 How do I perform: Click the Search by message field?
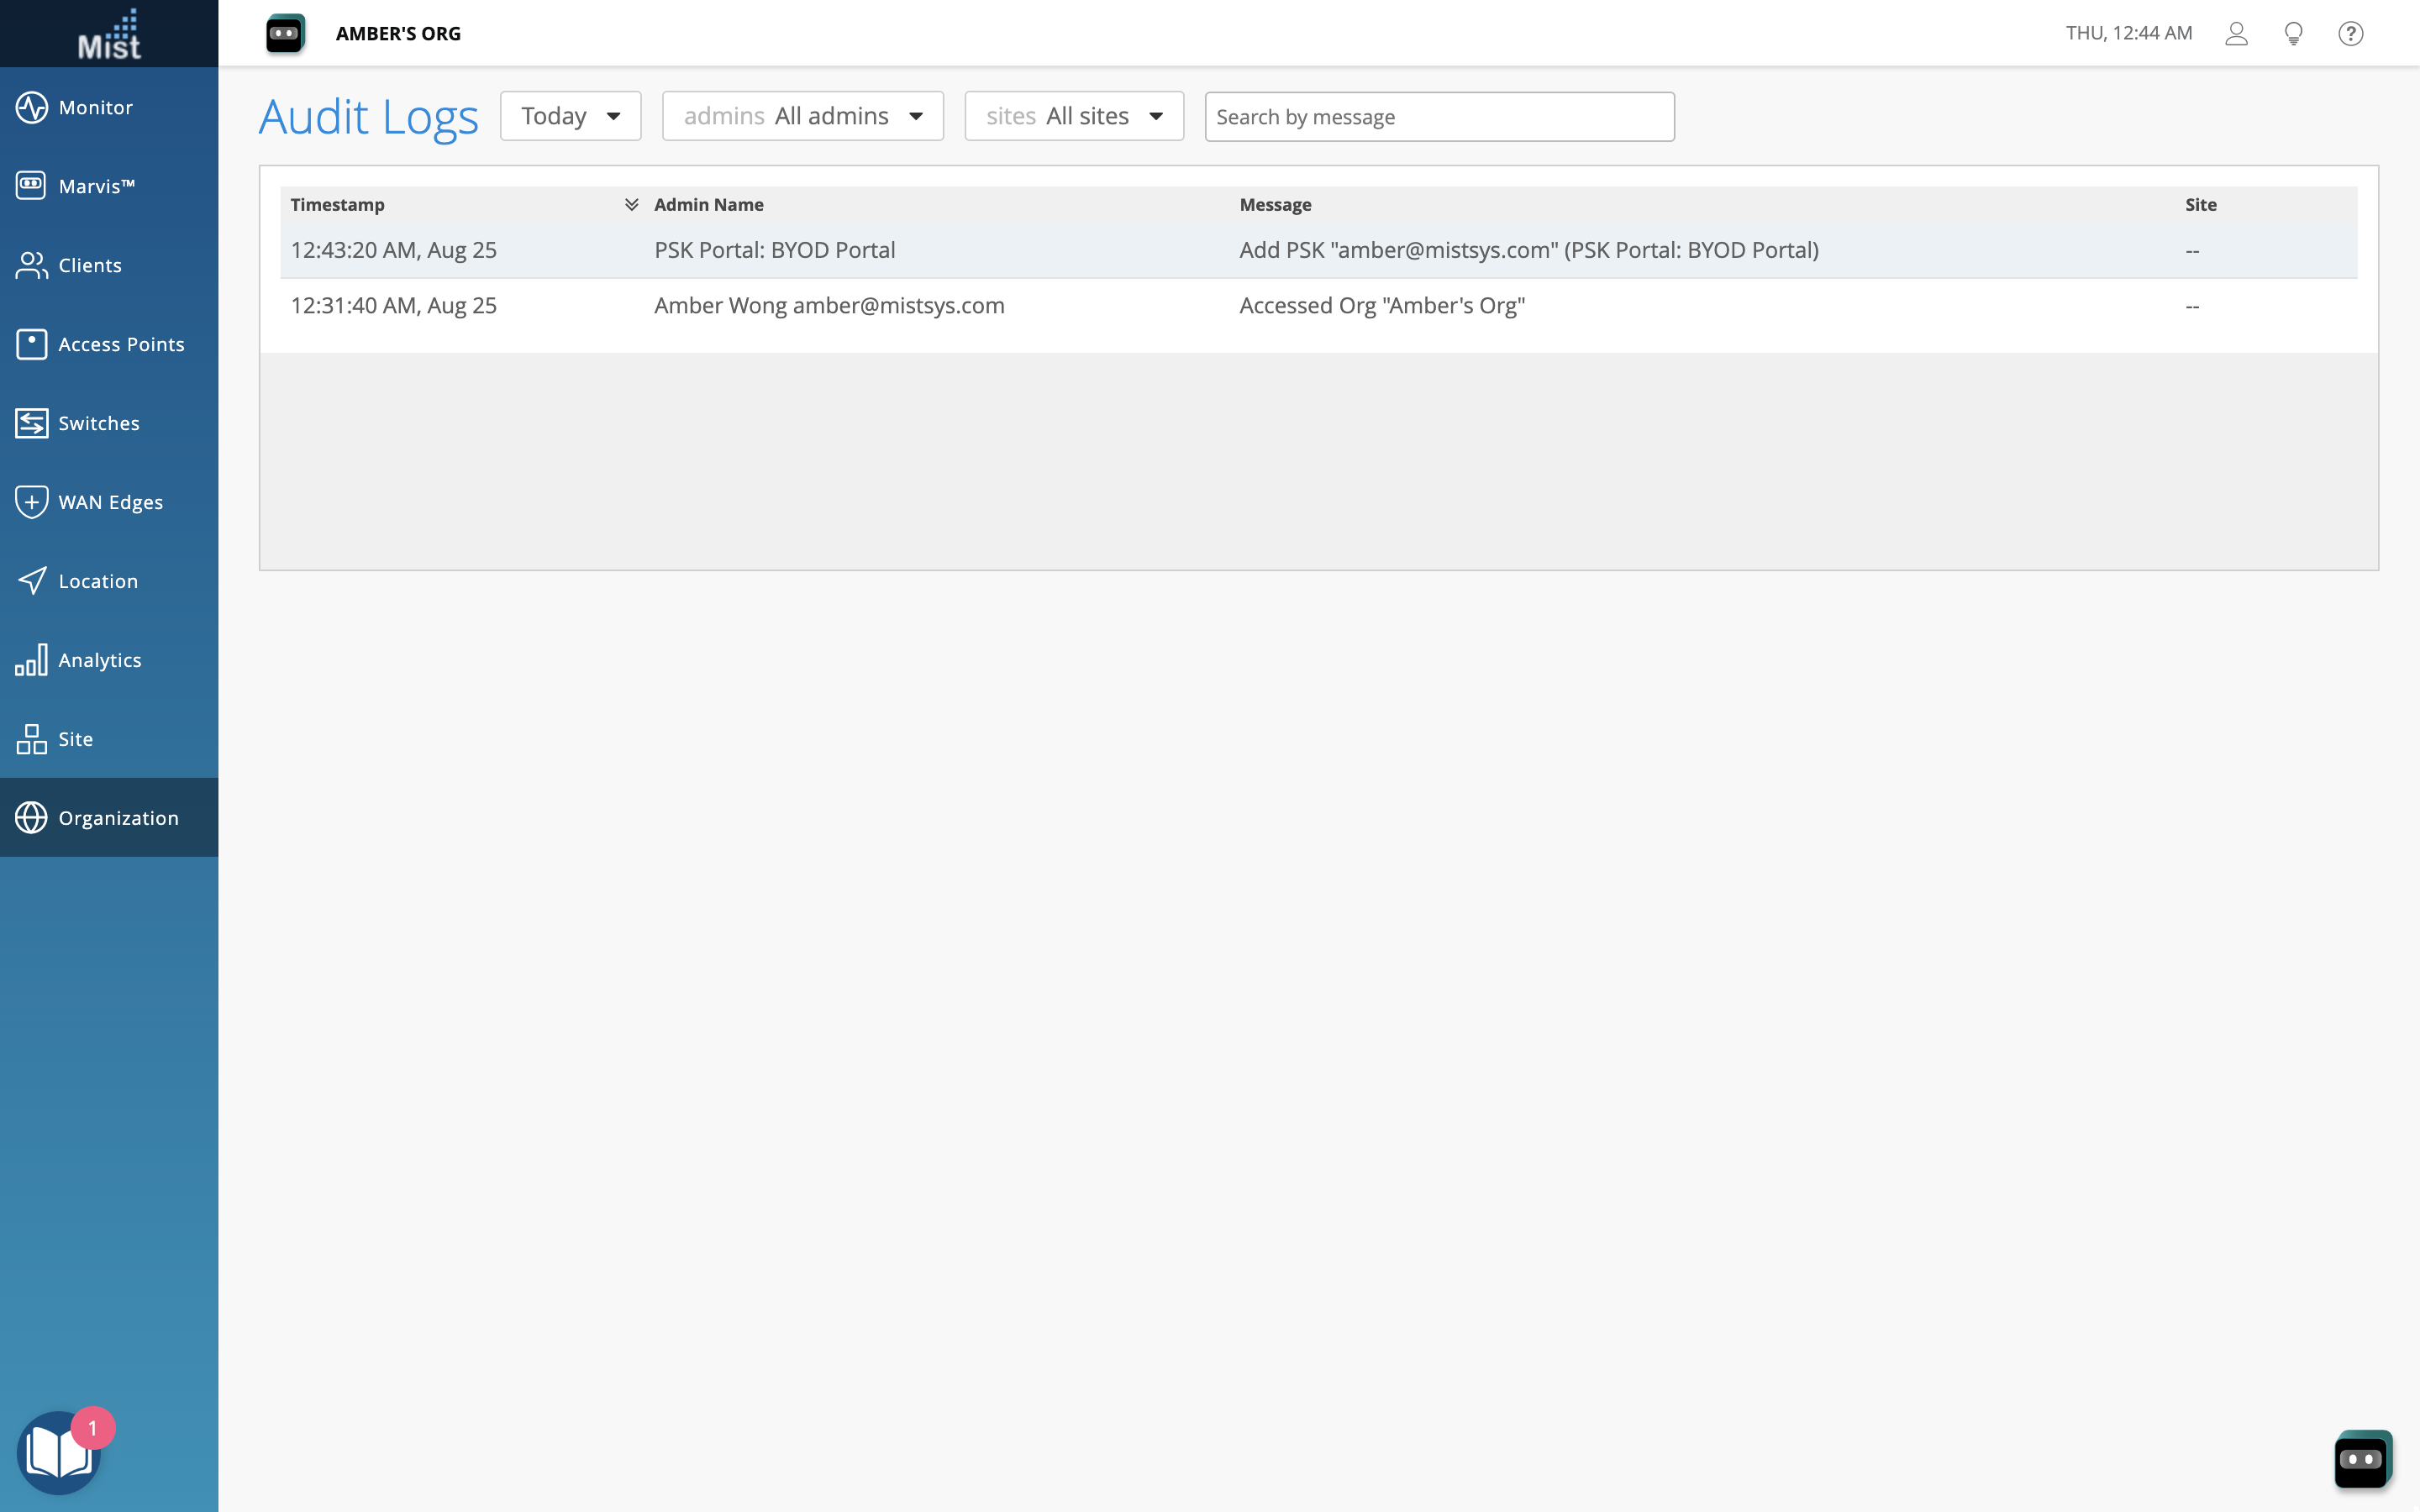tap(1438, 117)
